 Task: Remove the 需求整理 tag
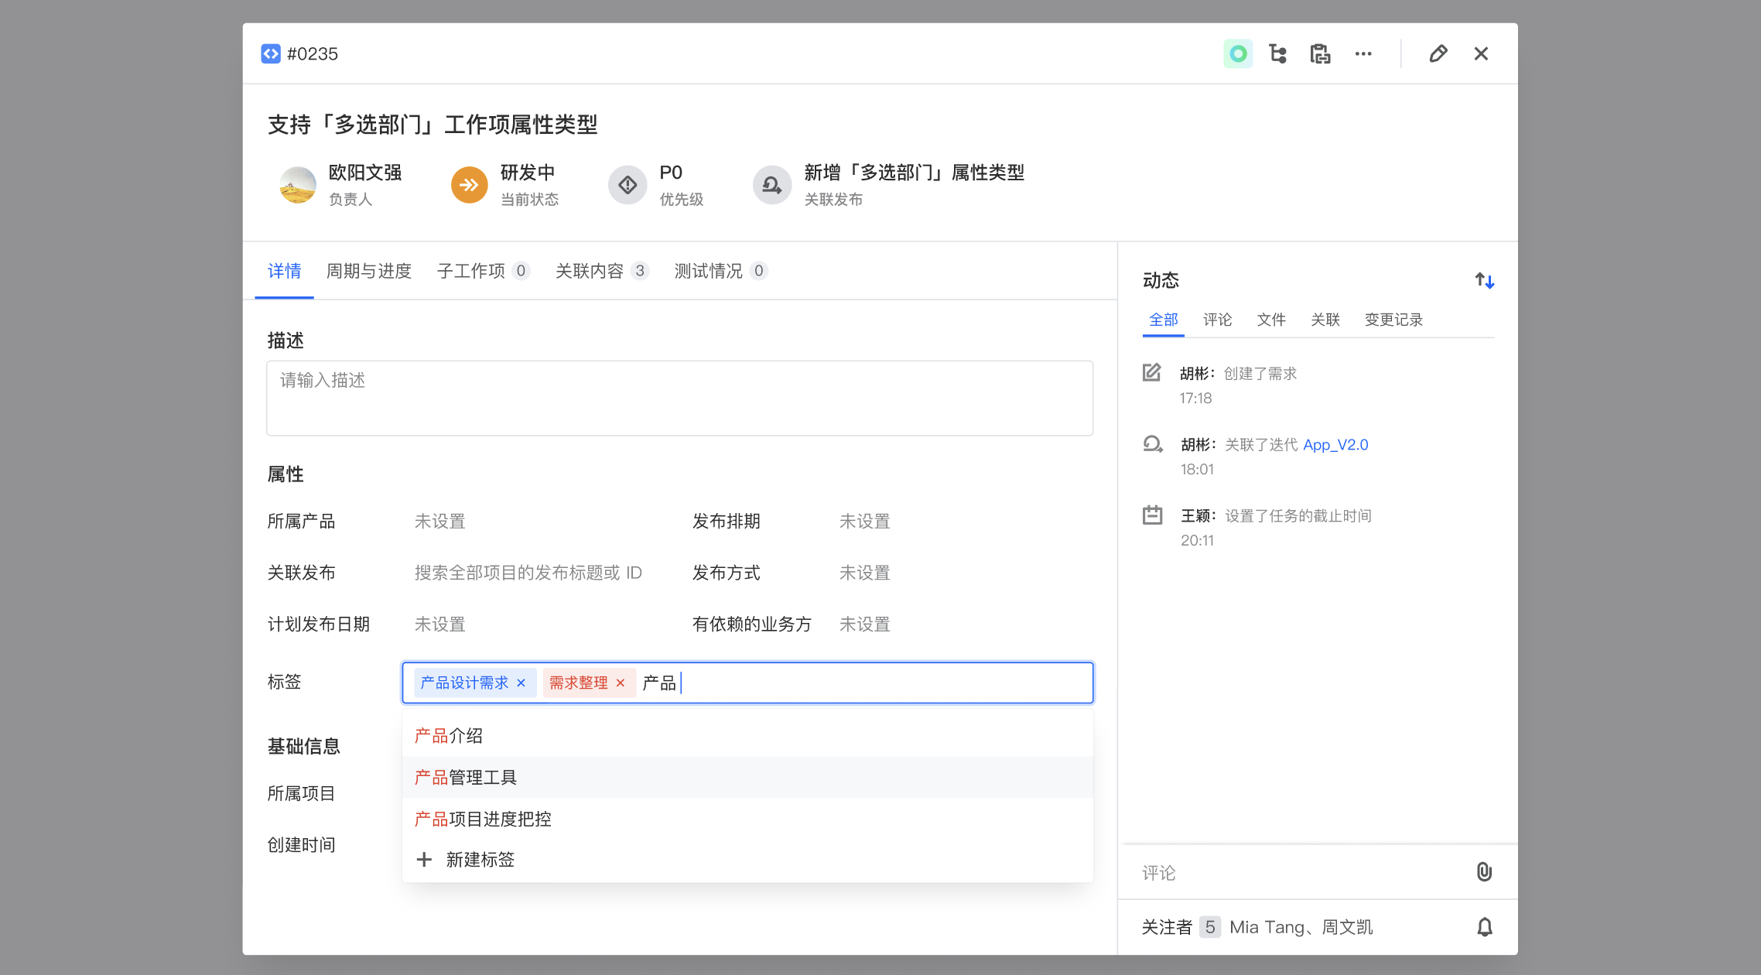pyautogui.click(x=621, y=682)
